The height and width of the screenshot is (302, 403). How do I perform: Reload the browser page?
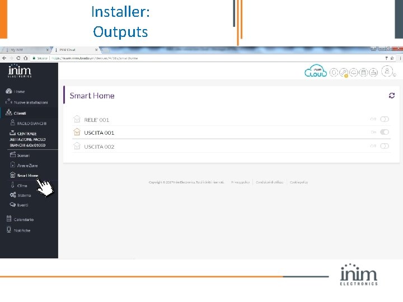(x=18, y=58)
